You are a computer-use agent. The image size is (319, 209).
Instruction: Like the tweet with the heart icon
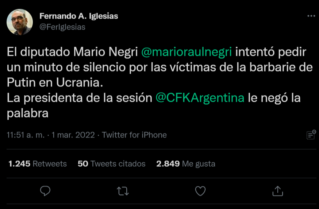tap(200, 191)
